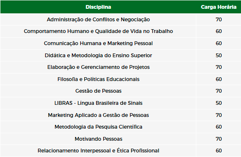Image resolution: width=241 pixels, height=157 pixels.
Task: Click the Disciplina column header
Action: [99, 7]
